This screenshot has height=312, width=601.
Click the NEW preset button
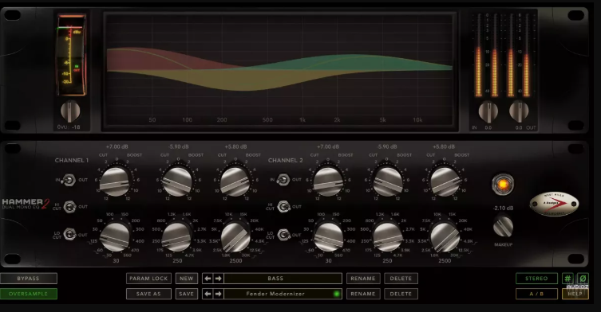pyautogui.click(x=187, y=279)
